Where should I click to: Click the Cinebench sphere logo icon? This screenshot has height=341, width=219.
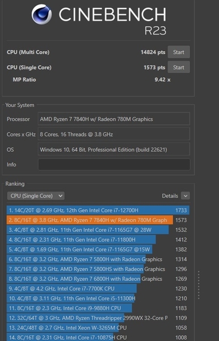[x=41, y=14]
